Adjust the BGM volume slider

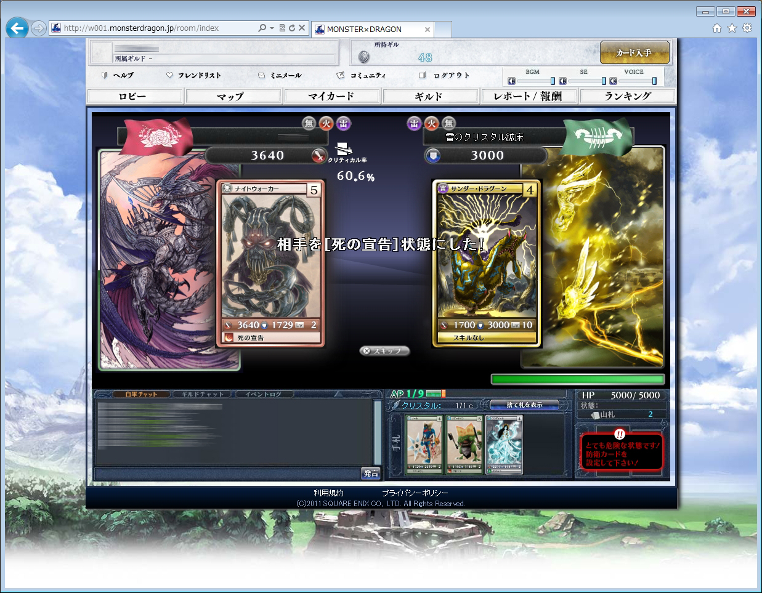(x=535, y=81)
